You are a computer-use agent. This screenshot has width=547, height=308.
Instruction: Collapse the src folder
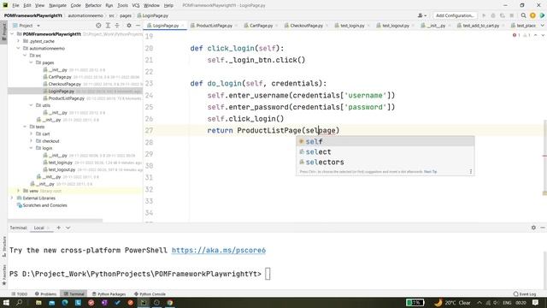25,56
